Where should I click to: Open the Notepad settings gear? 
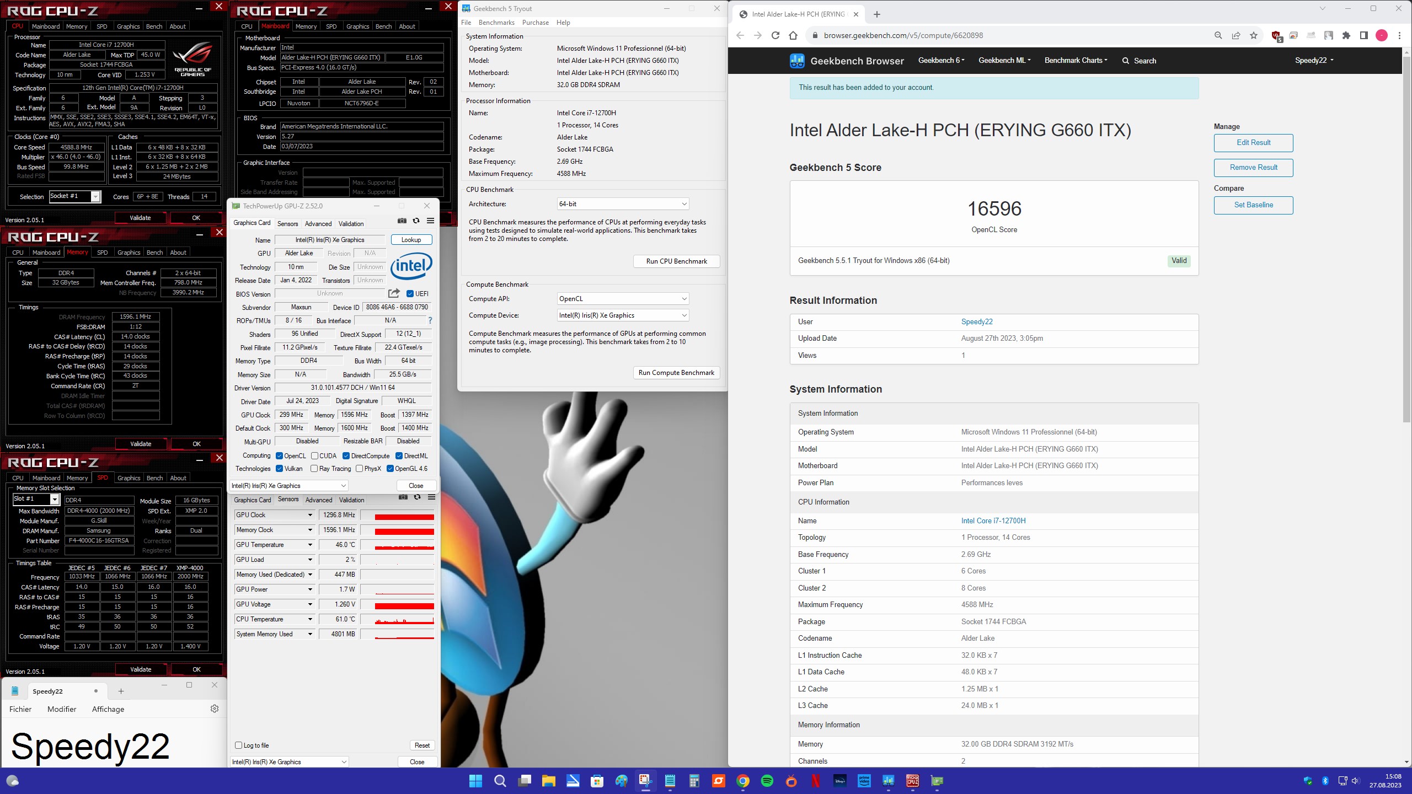point(215,709)
